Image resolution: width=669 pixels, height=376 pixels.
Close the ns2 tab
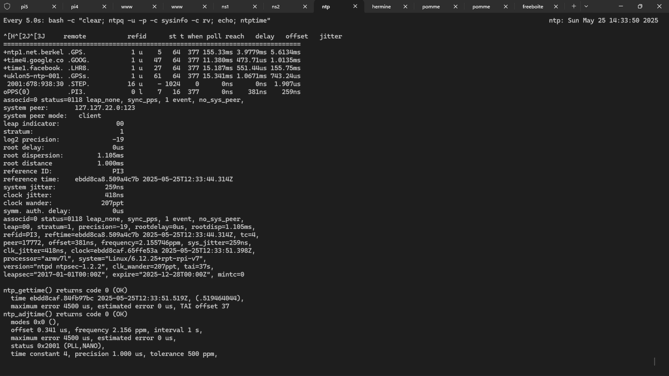click(304, 6)
